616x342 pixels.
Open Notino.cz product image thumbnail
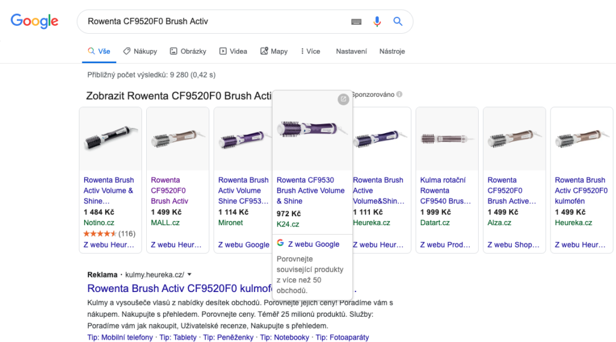111,138
